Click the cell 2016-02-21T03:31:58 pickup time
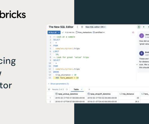 tap(70, 98)
